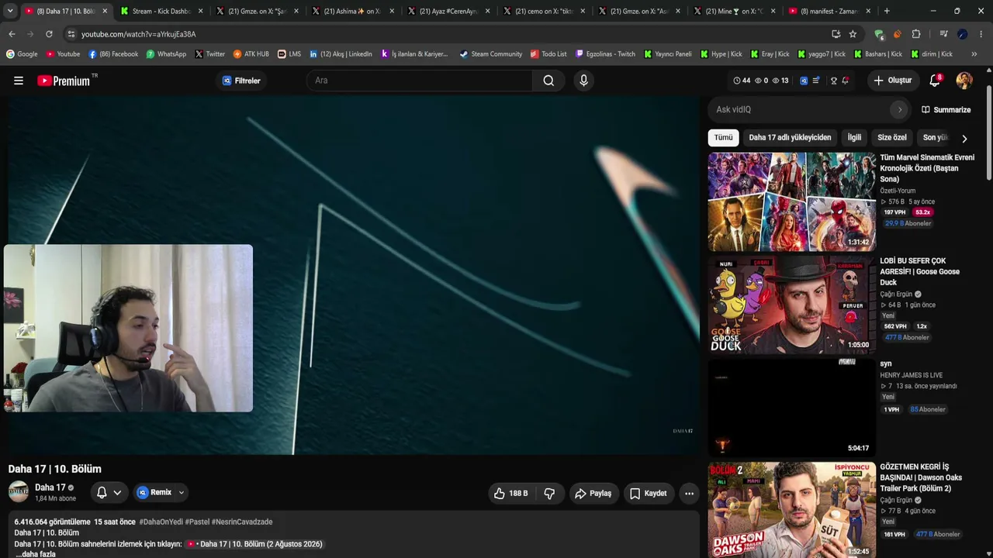The image size is (993, 558).
Task: Open the 'syn' live stream thumbnail
Action: [792, 408]
